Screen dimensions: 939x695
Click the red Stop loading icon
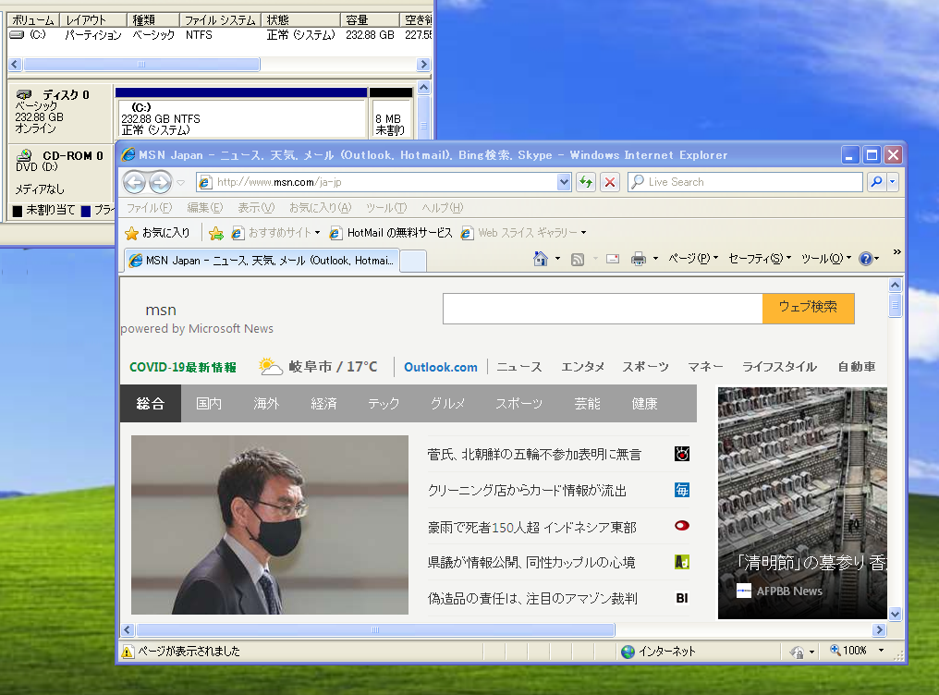610,182
